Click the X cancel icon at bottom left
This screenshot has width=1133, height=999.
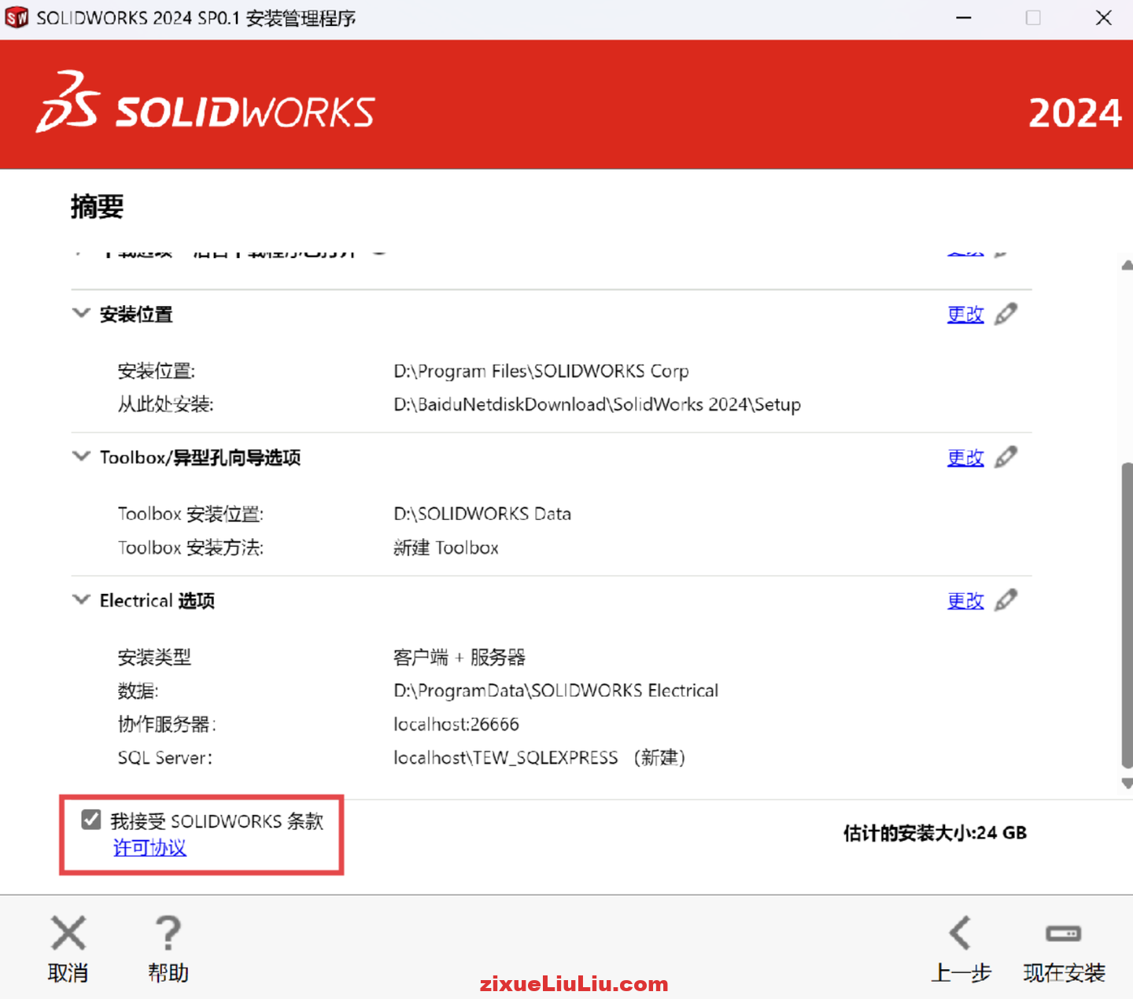pyautogui.click(x=68, y=933)
